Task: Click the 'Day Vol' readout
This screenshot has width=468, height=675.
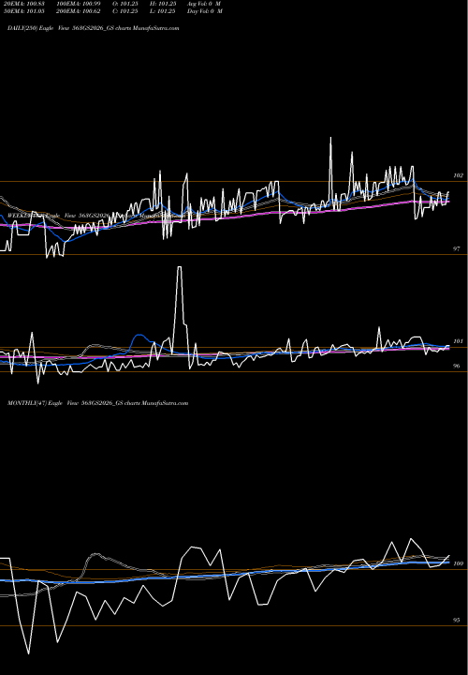Action: (205, 11)
